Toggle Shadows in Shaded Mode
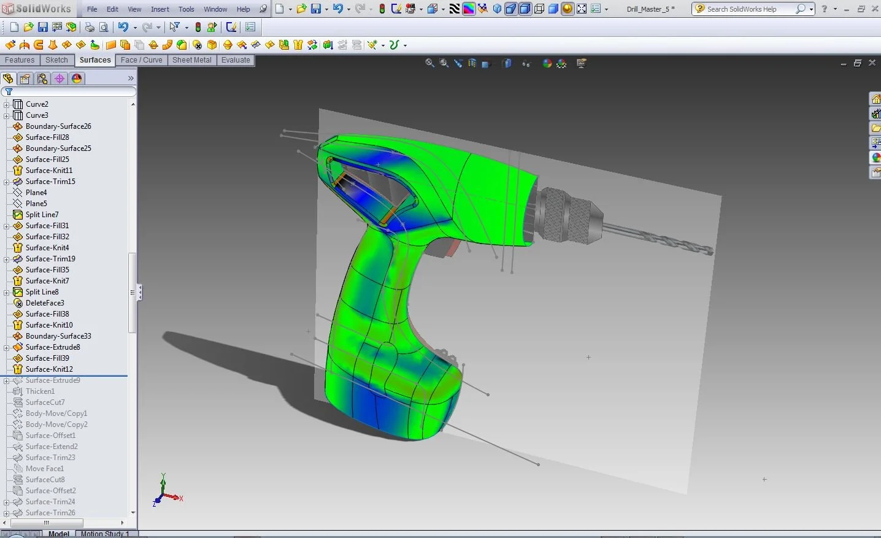Viewport: 881px width, 538px height. 567,9
